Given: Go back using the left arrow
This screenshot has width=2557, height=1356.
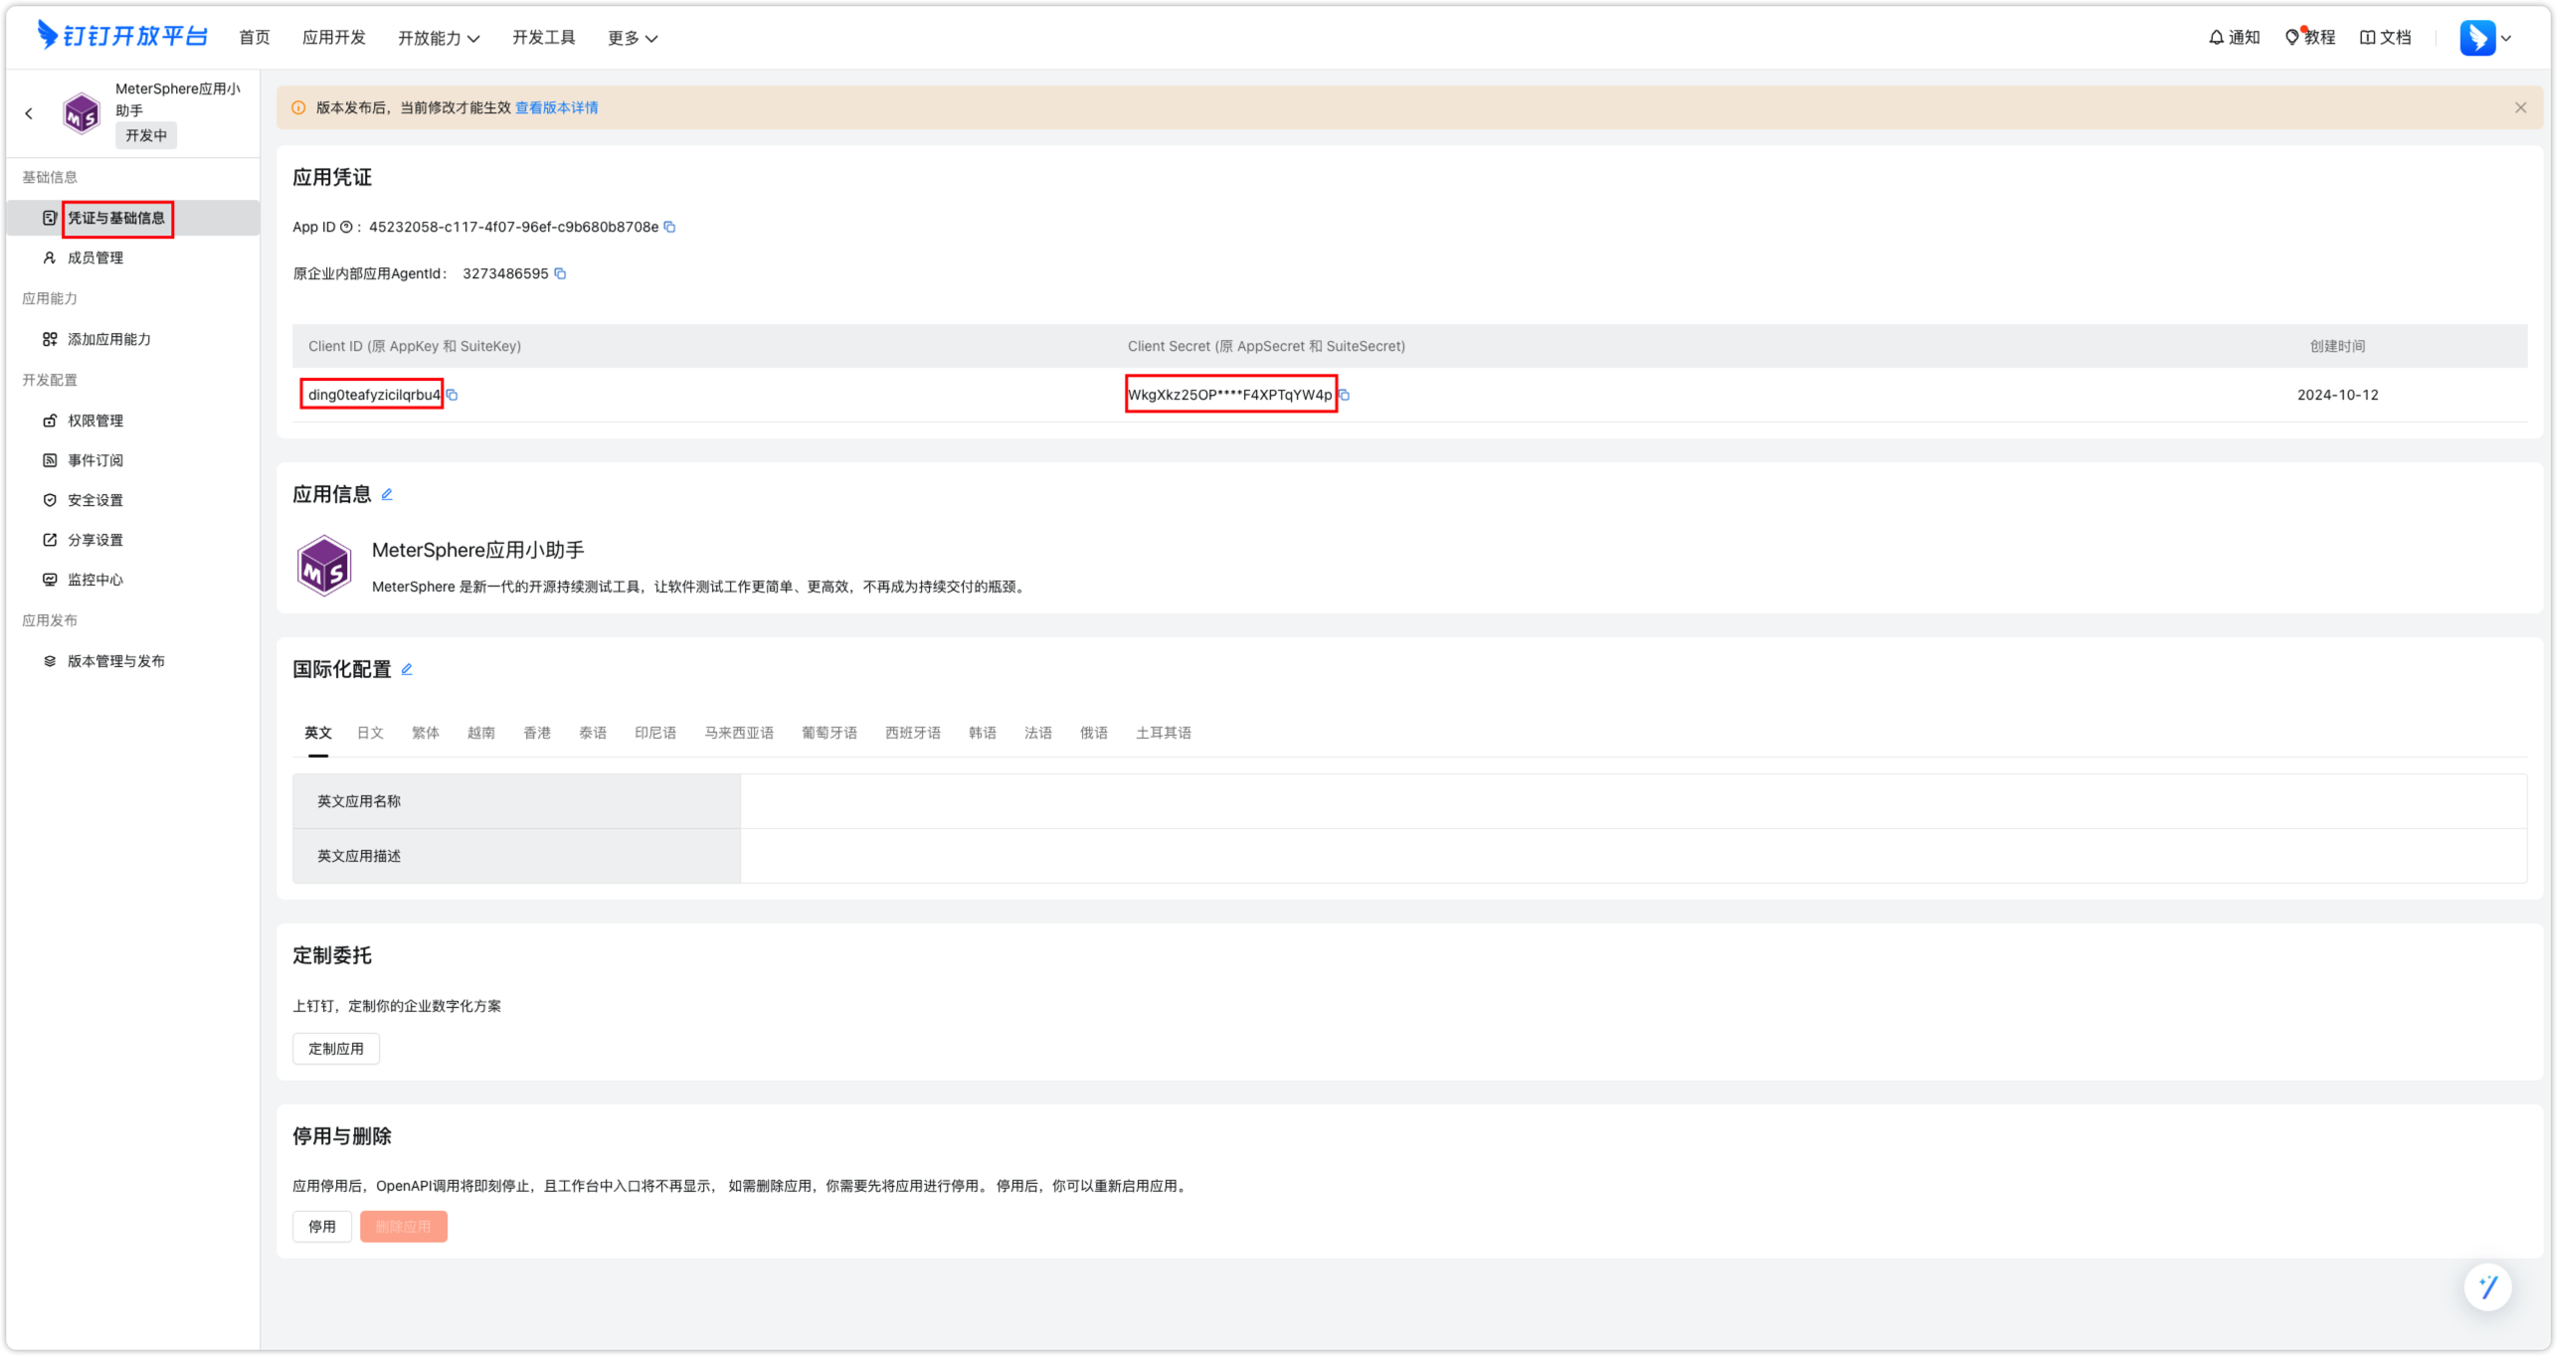Looking at the screenshot, I should [x=29, y=113].
